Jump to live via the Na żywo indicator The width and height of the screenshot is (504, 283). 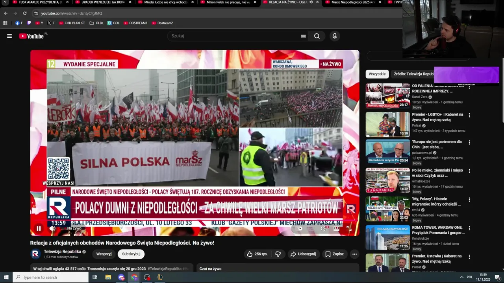(74, 228)
